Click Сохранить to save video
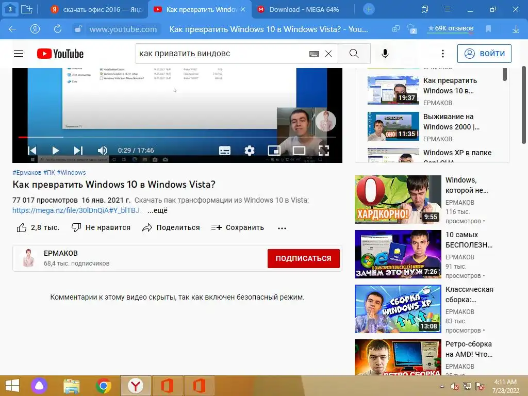This screenshot has height=396, width=528. click(x=237, y=227)
